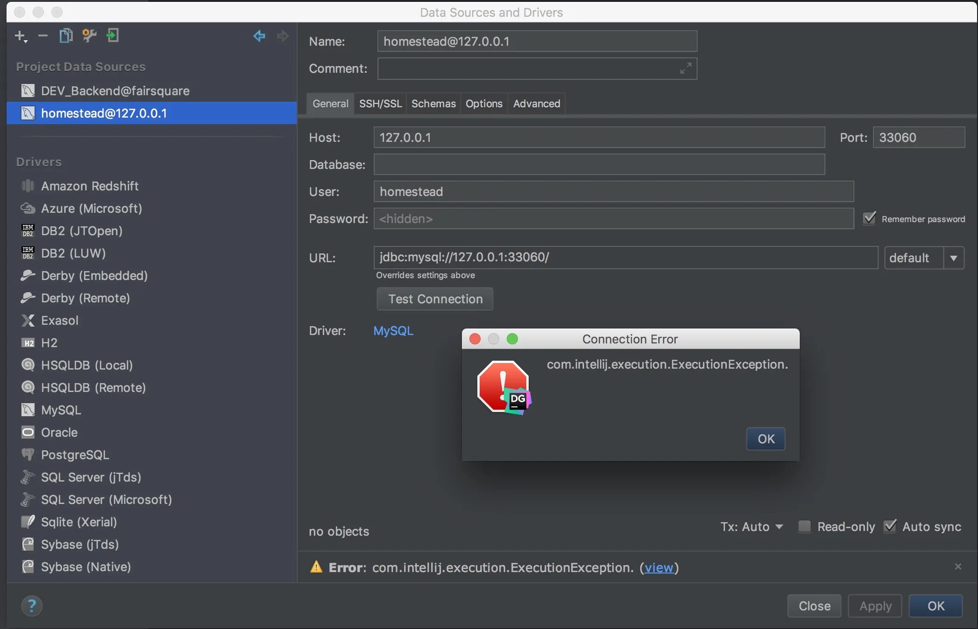Click the add data source plus icon
The height and width of the screenshot is (629, 978).
click(20, 35)
